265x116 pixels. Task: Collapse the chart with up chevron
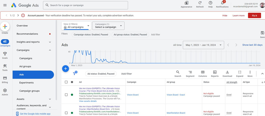click(x=262, y=74)
